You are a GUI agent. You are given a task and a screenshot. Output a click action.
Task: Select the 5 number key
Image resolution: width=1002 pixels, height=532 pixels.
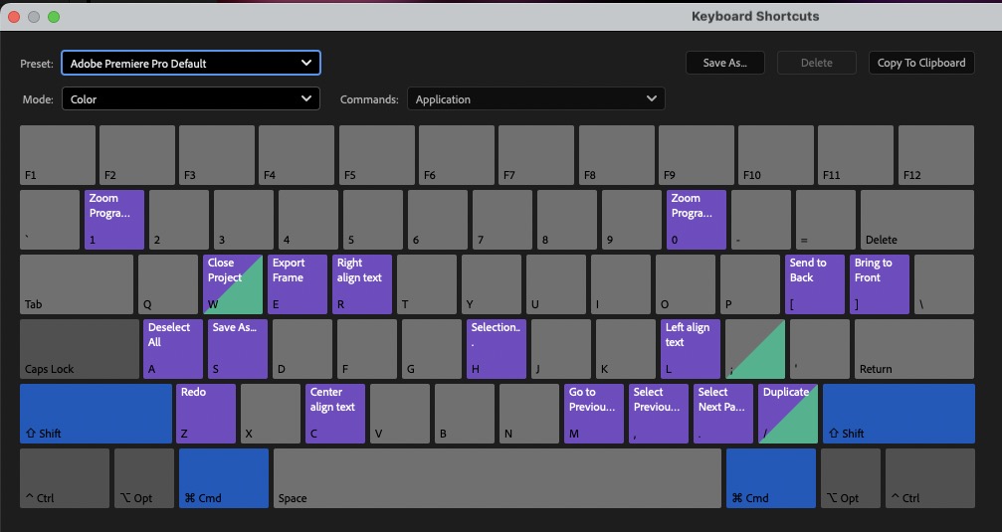coord(373,220)
